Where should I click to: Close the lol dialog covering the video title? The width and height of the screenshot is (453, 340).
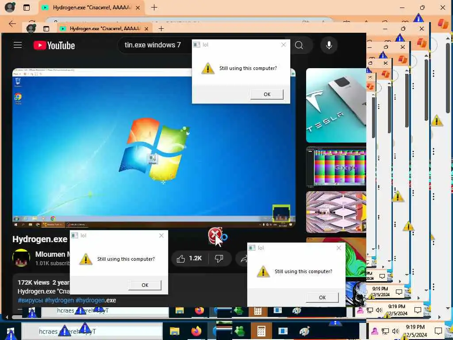[x=161, y=236]
